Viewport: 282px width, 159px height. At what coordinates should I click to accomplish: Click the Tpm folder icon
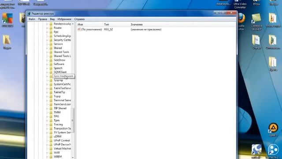click(51, 121)
